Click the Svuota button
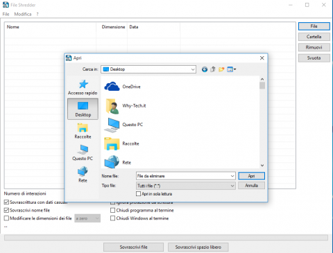The width and height of the screenshot is (333, 253). (x=314, y=58)
